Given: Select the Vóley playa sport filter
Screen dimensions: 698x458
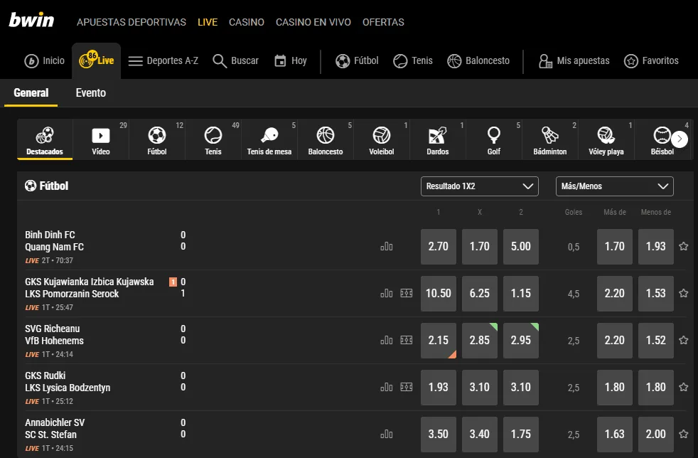Looking at the screenshot, I should [606, 140].
